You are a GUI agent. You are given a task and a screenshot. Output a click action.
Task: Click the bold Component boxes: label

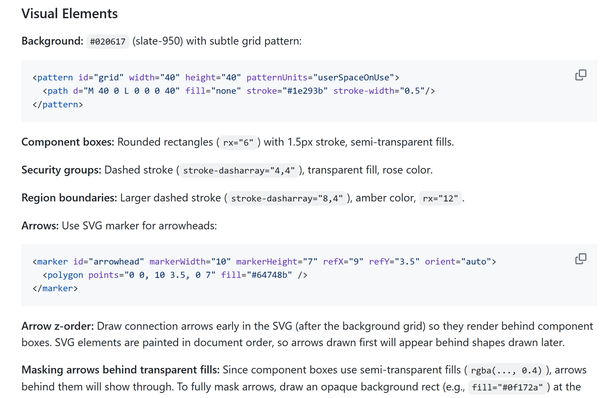click(68, 142)
